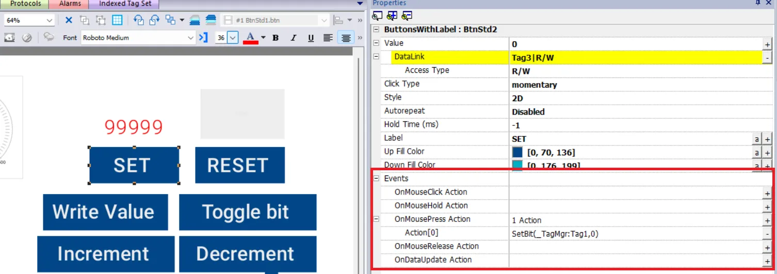Click the Up Fill Color swatch
Screen dimensions: 777x274
517,152
